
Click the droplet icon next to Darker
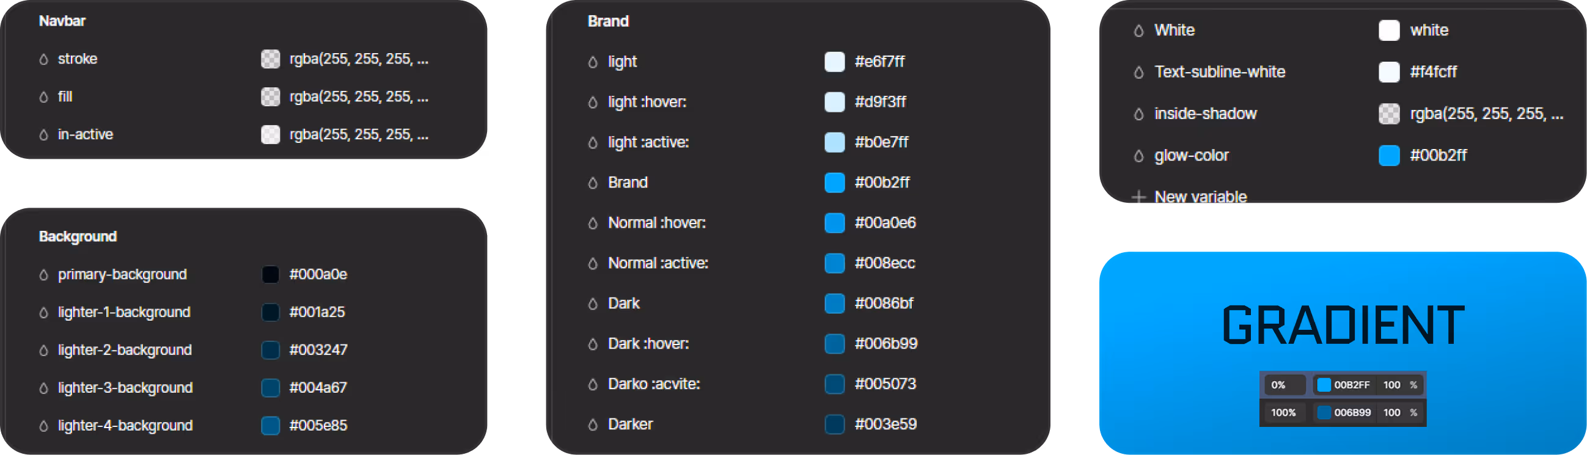pyautogui.click(x=593, y=425)
